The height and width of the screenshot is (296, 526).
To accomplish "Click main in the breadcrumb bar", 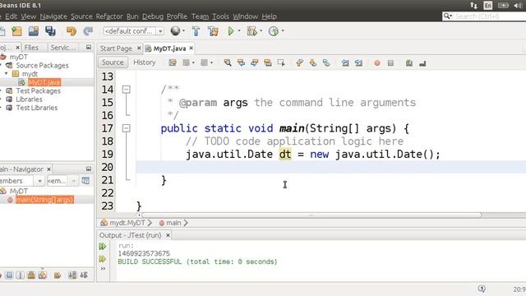I will [173, 223].
